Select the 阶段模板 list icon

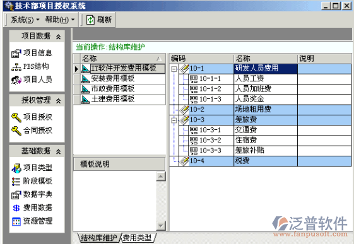tap(16, 182)
